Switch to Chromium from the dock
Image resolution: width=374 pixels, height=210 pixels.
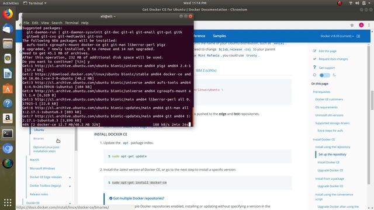tap(8, 148)
